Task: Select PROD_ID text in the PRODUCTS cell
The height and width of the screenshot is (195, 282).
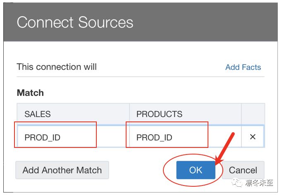Action: coord(154,138)
